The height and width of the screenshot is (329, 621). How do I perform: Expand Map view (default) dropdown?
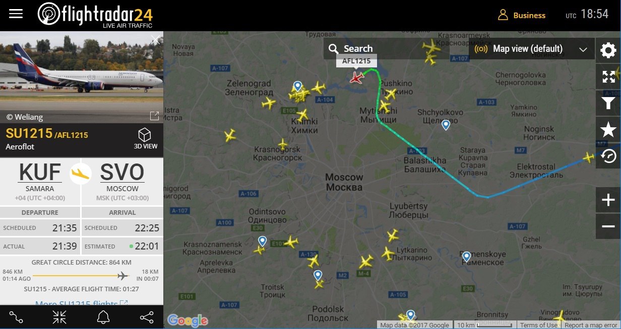[532, 49]
